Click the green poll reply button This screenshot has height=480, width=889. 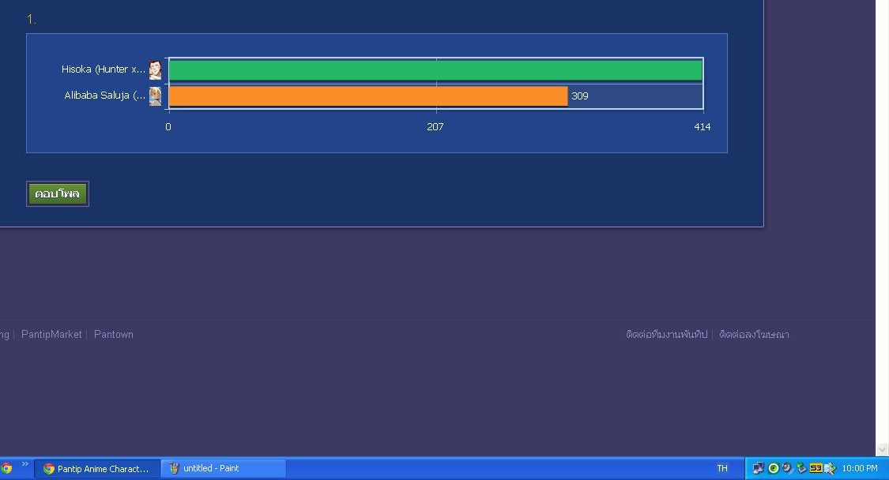pyautogui.click(x=57, y=193)
